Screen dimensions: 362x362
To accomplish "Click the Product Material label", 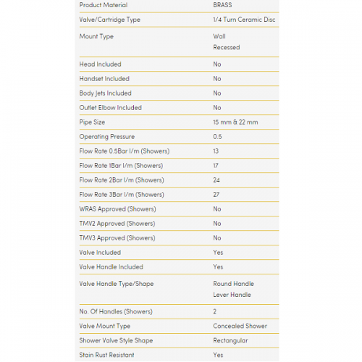I will click(x=104, y=5).
